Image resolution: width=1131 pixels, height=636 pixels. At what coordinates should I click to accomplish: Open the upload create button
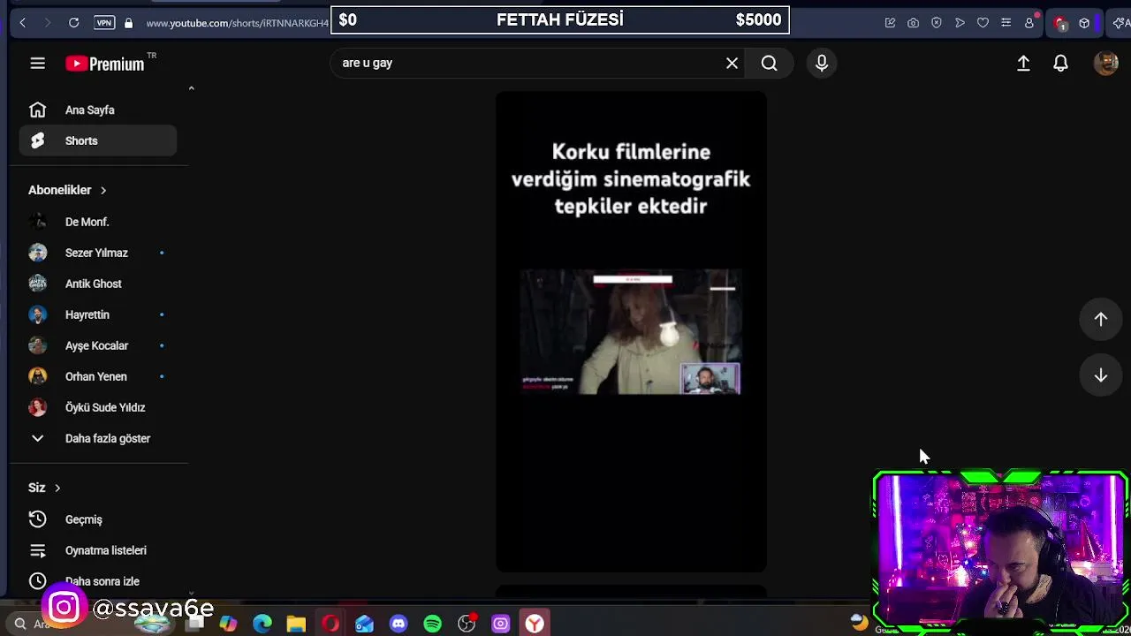(1023, 63)
